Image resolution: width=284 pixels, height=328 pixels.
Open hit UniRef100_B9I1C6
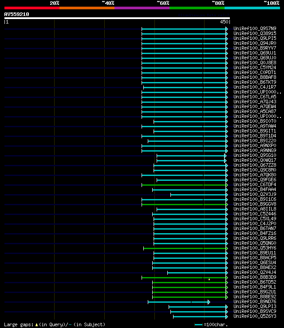tap(255, 199)
